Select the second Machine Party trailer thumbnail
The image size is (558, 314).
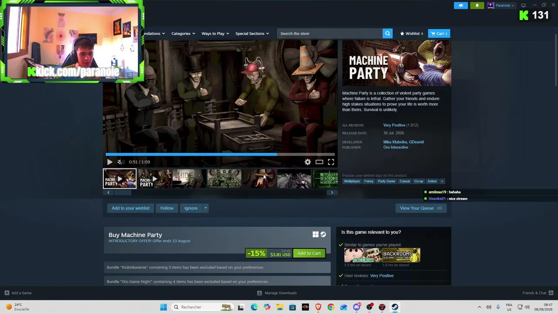tap(155, 179)
